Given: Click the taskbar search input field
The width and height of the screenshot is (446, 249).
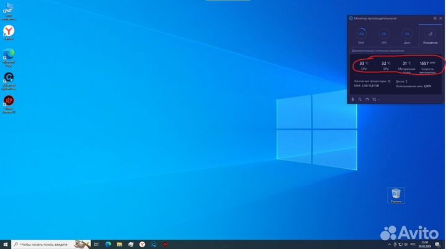Looking at the screenshot, I should [x=43, y=244].
